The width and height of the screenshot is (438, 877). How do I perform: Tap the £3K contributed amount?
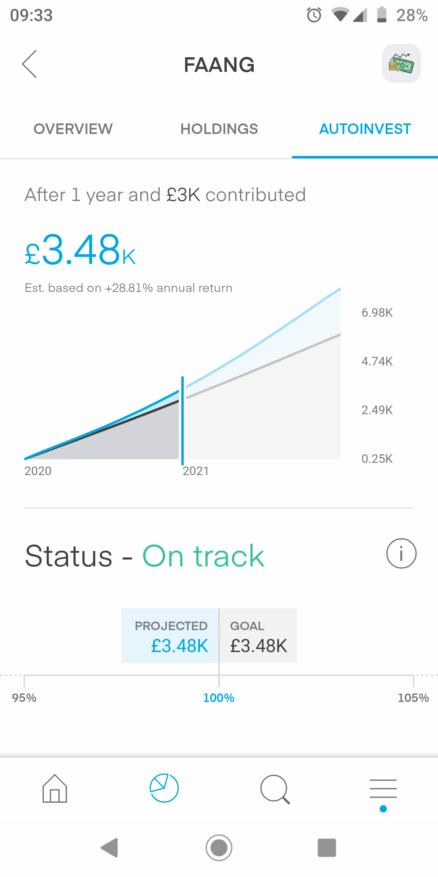tap(183, 195)
